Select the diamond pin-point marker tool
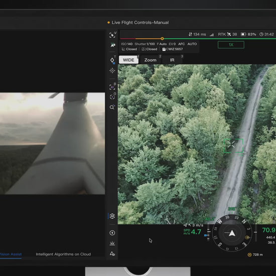 pos(112,60)
